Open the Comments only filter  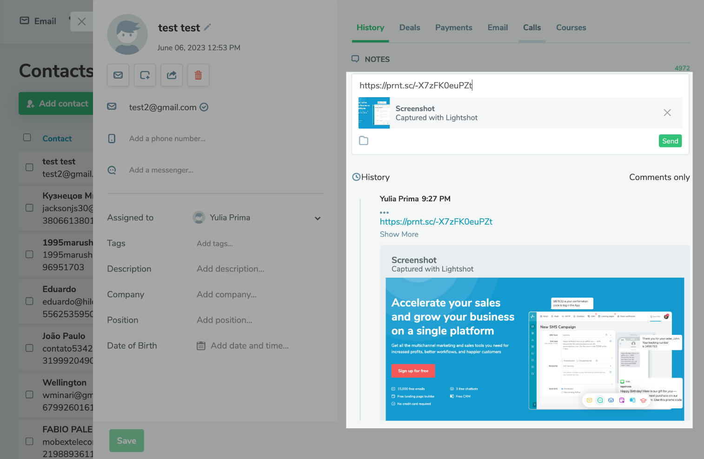click(x=659, y=177)
